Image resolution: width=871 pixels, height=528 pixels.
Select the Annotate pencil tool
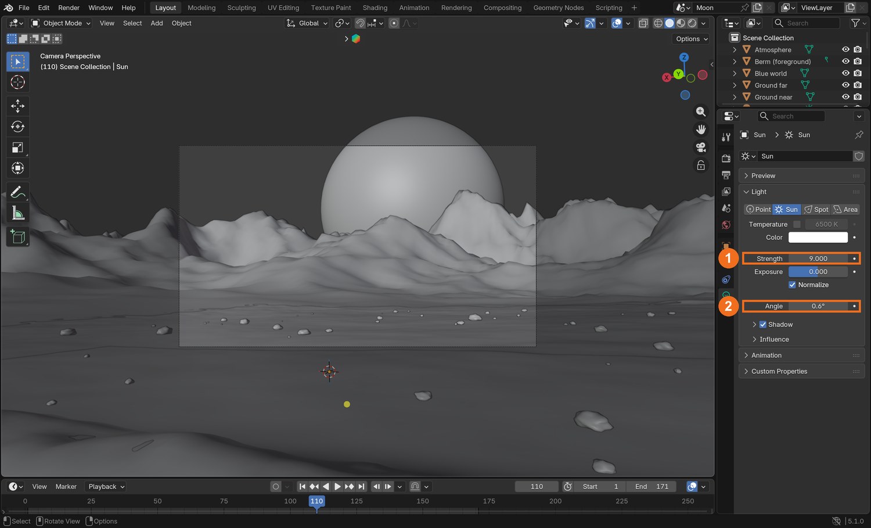(18, 192)
